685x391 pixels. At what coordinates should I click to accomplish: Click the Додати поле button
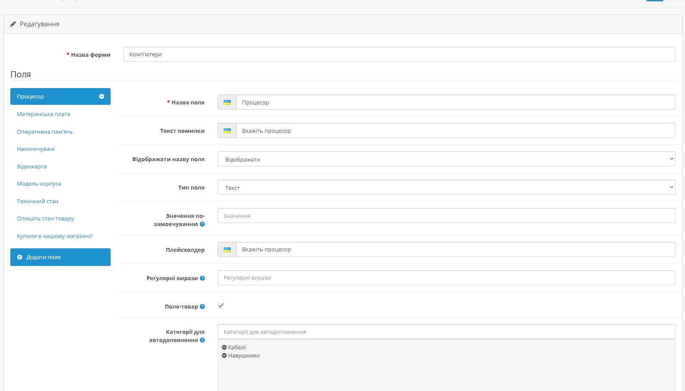(60, 257)
